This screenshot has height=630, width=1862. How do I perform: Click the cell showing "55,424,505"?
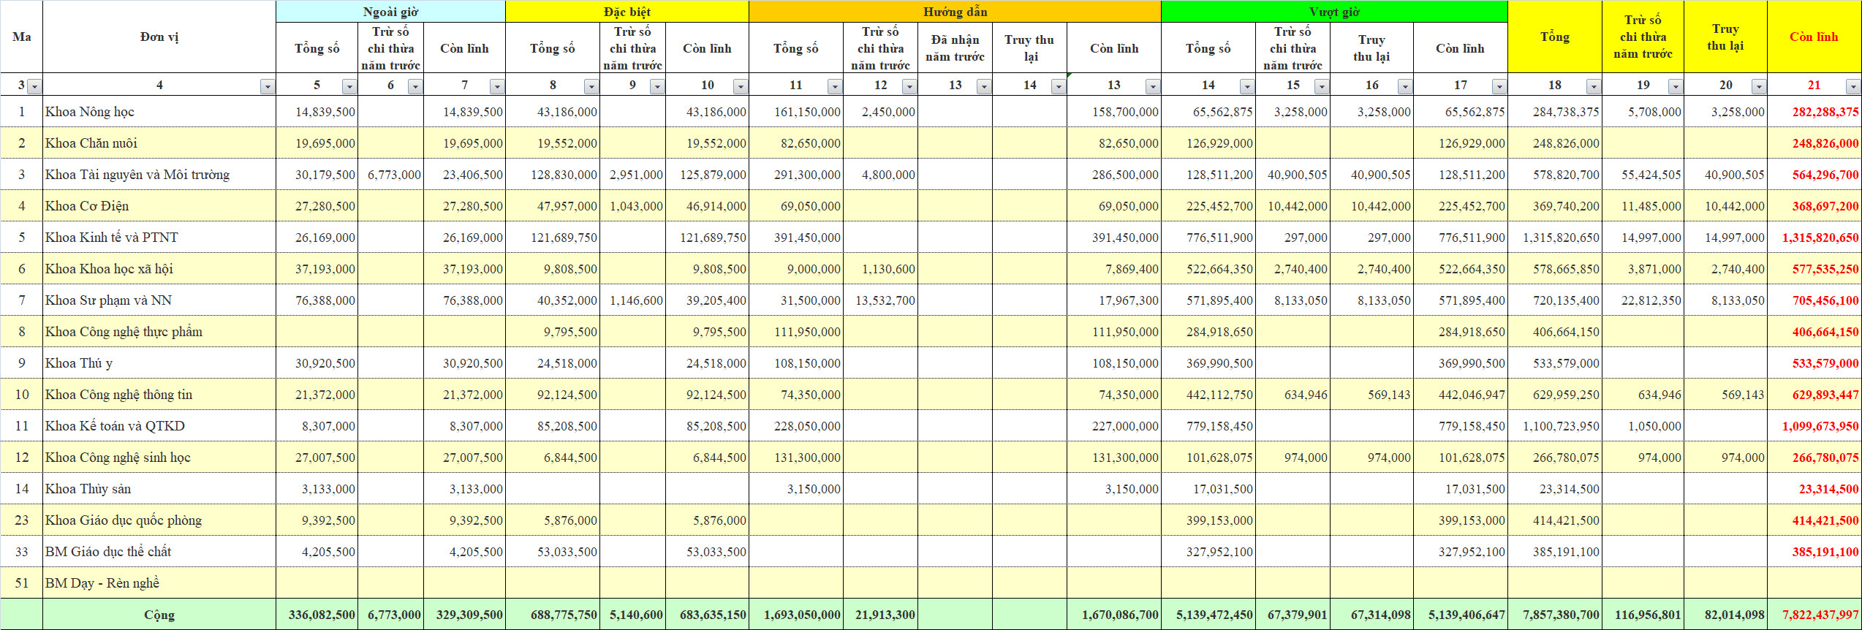(1643, 175)
